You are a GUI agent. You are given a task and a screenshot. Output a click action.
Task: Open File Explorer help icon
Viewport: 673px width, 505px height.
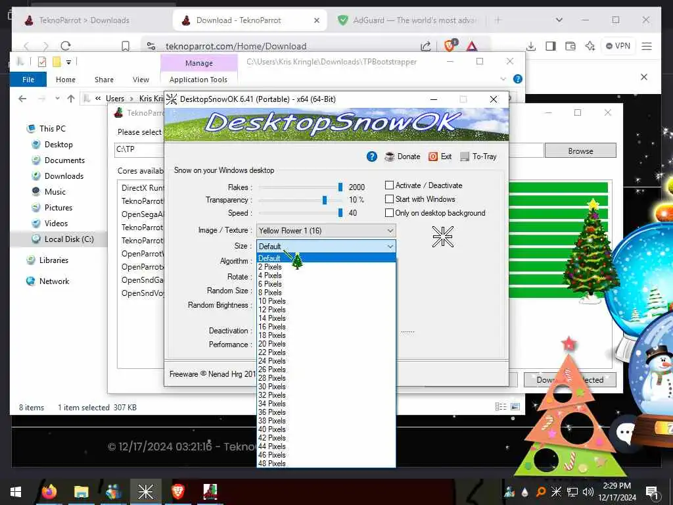point(518,79)
